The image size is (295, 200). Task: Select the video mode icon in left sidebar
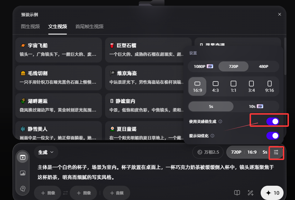[23, 157]
